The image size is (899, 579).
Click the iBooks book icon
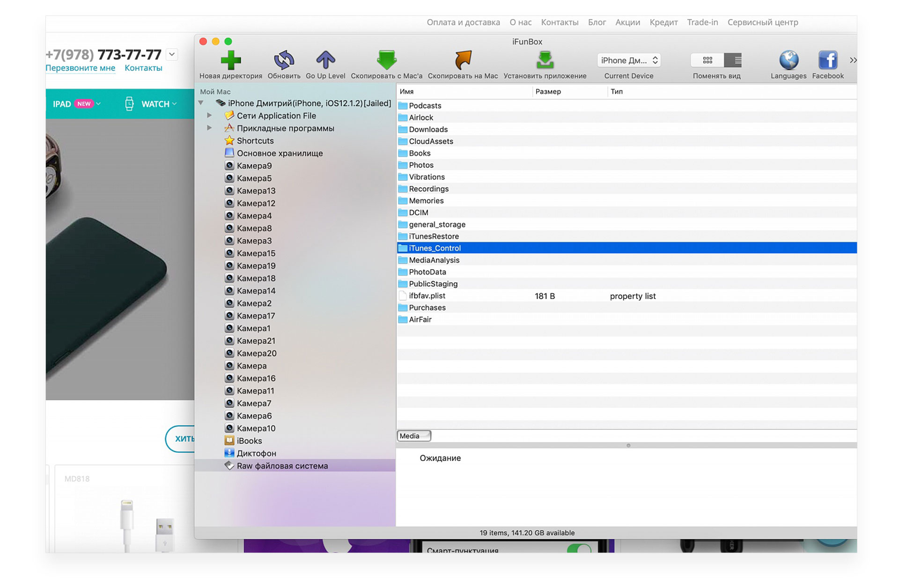pos(229,440)
